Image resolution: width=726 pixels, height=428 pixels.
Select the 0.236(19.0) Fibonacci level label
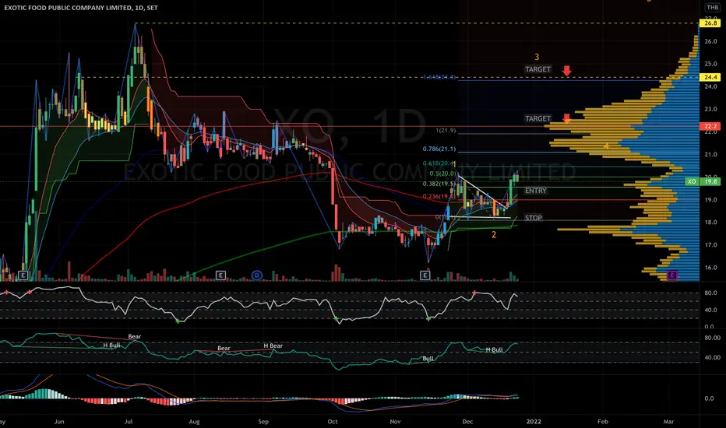tap(438, 196)
